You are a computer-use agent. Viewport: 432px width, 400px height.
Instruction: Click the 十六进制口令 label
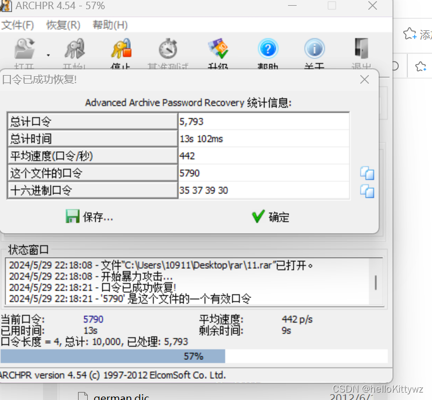point(92,190)
